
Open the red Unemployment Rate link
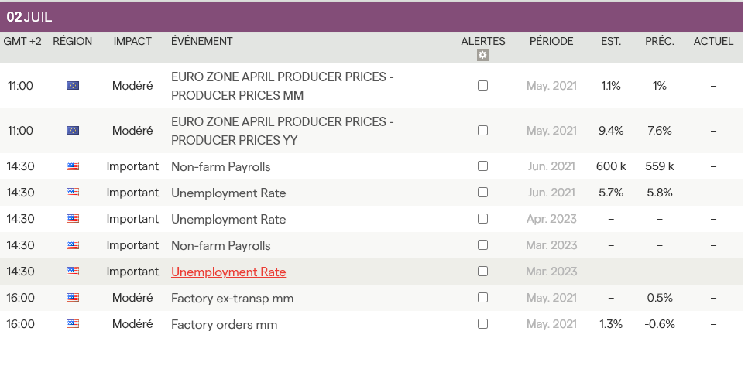click(228, 272)
